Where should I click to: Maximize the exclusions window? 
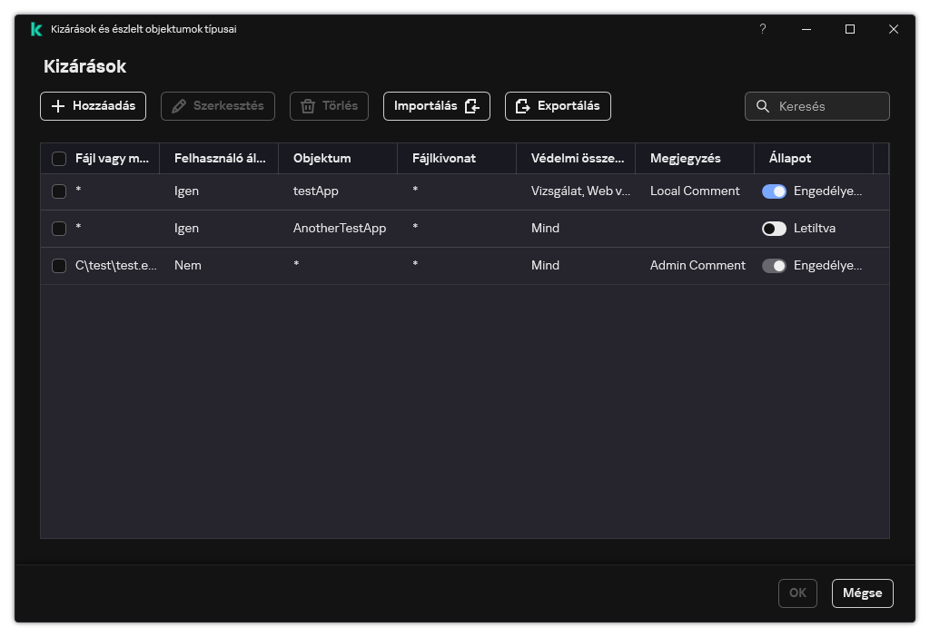click(850, 29)
